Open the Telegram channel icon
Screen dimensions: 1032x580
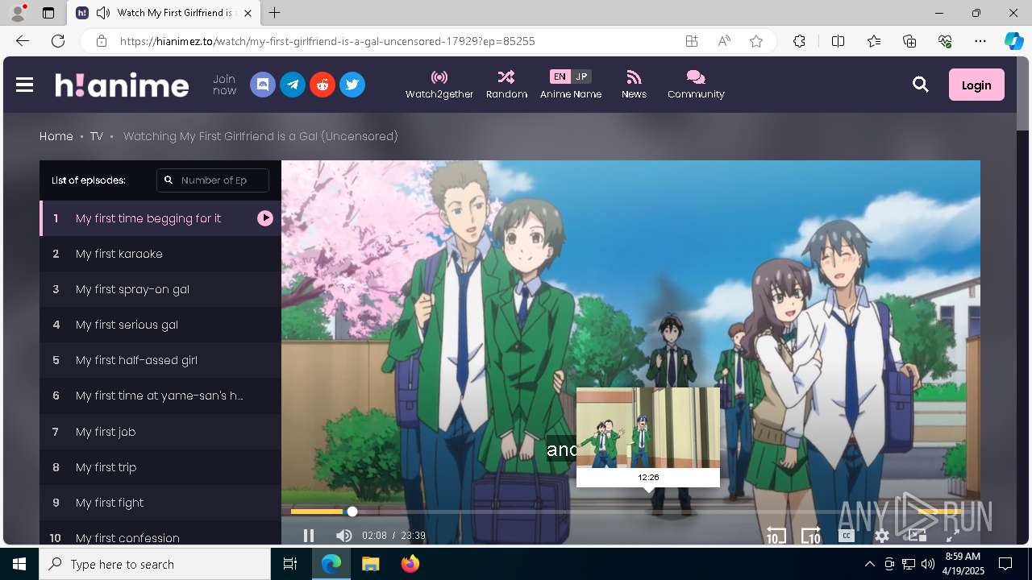293,85
